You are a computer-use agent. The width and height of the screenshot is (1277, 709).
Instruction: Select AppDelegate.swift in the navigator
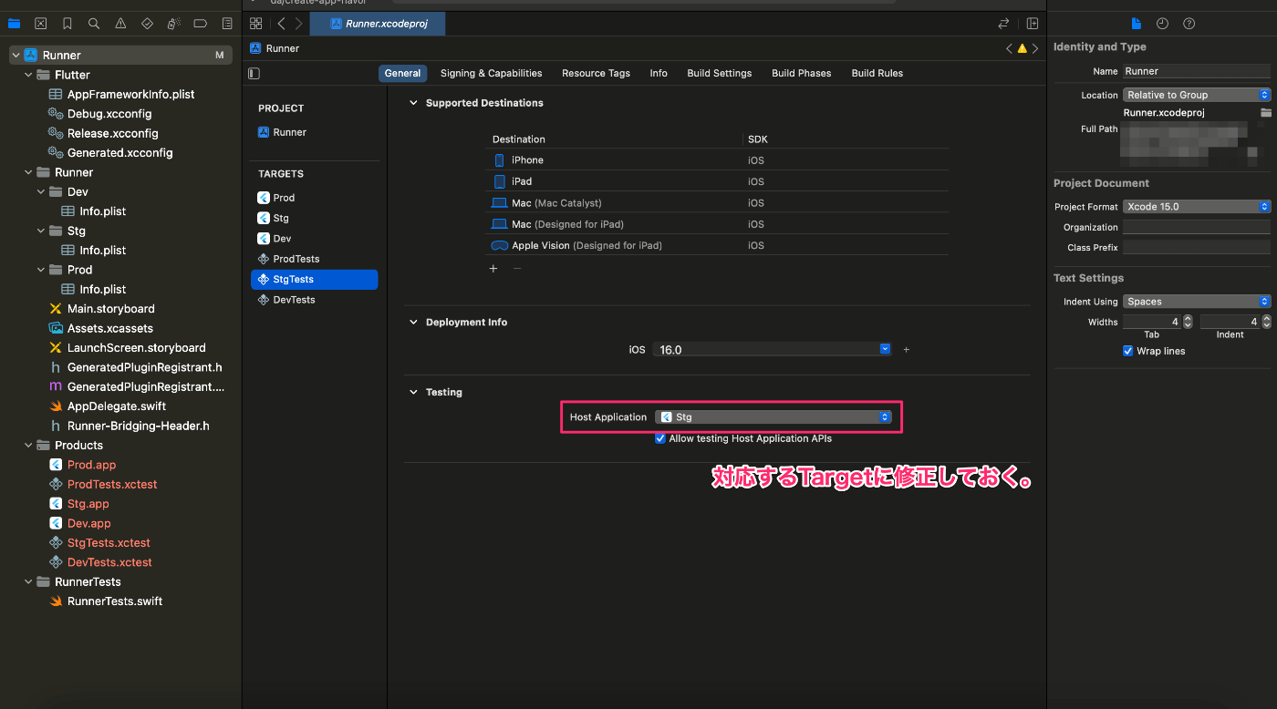(117, 406)
